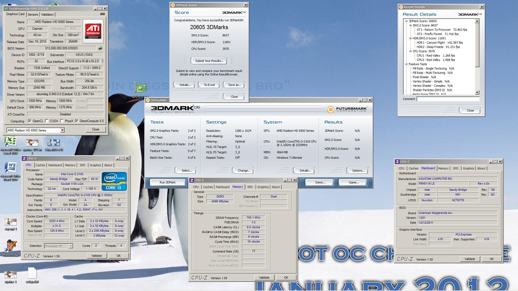The height and width of the screenshot is (291, 518).
Task: Toggle the OpenCL checkbox
Action: click(30, 121)
